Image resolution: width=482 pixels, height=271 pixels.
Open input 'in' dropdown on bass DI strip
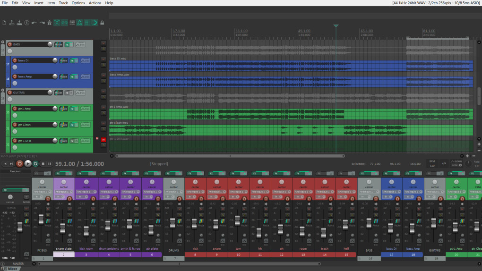[x=387, y=197]
